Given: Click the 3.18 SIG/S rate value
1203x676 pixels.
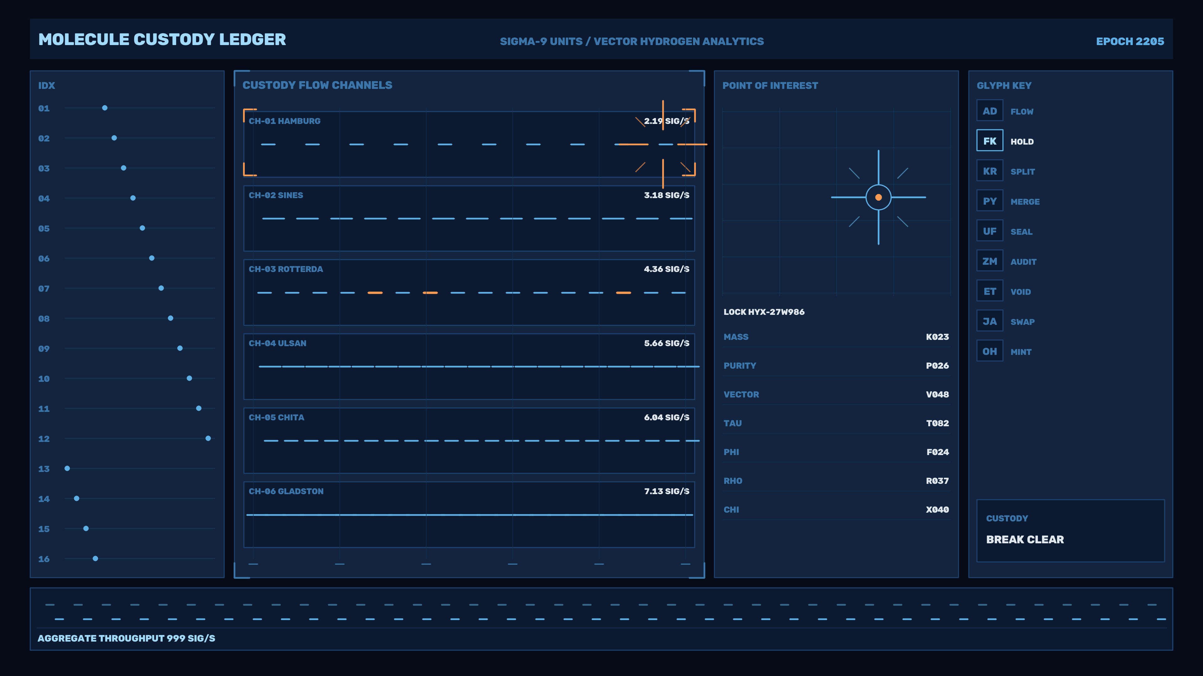Looking at the screenshot, I should [666, 195].
